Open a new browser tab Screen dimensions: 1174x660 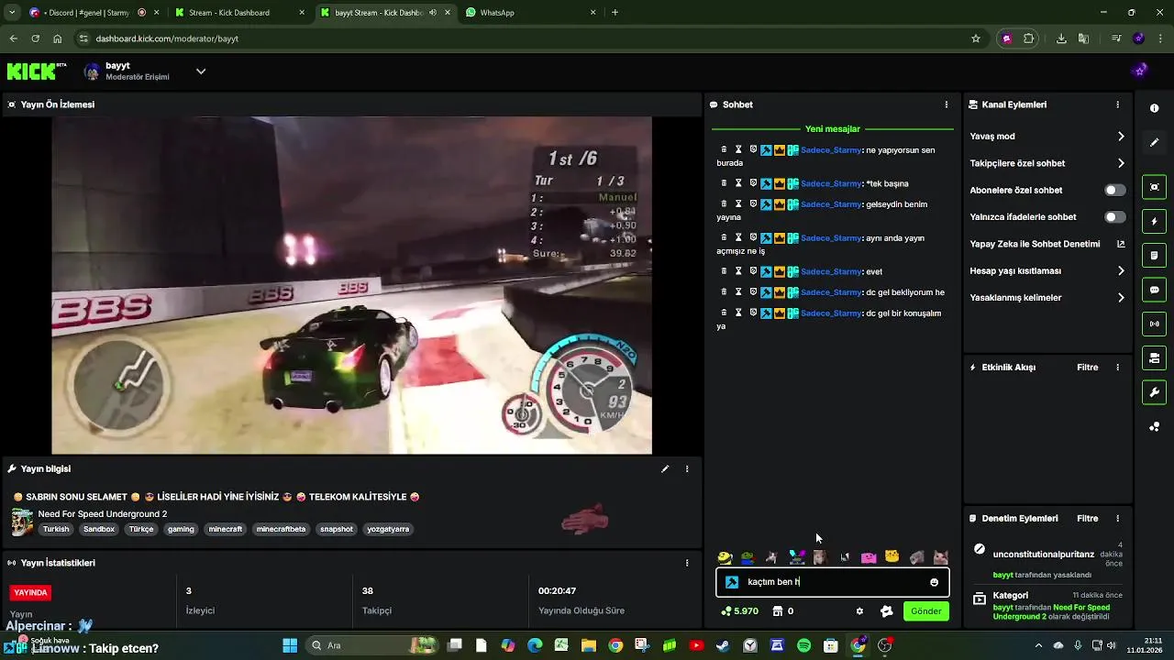coord(615,13)
